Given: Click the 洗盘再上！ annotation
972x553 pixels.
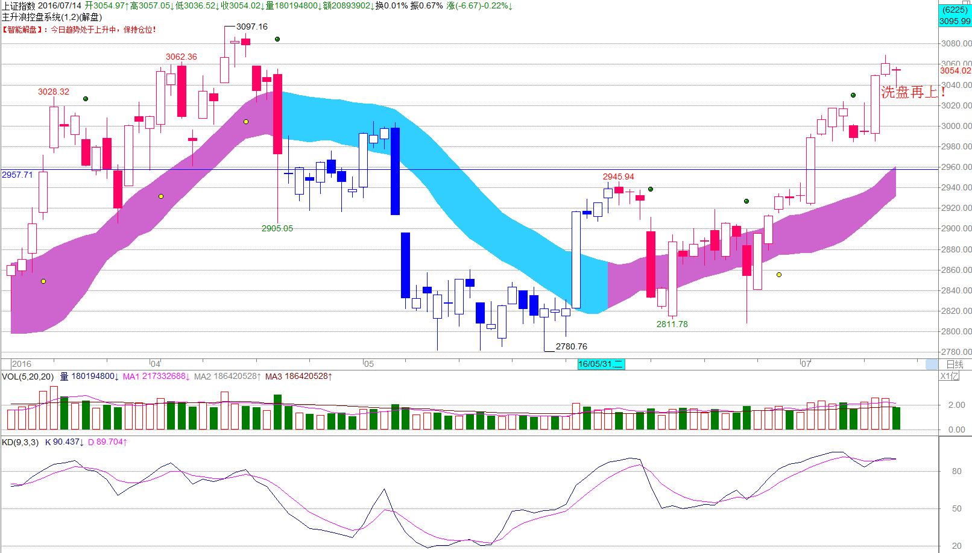Looking at the screenshot, I should [x=914, y=92].
